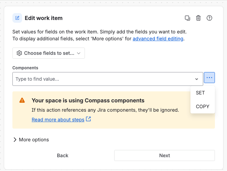The height and width of the screenshot is (171, 227).
Task: Expand Components value list via chevron arrow
Action: 196,79
